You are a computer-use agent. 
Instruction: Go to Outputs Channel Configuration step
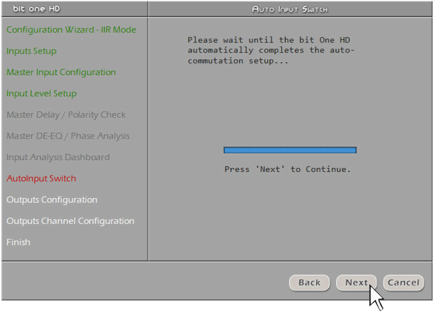click(70, 221)
